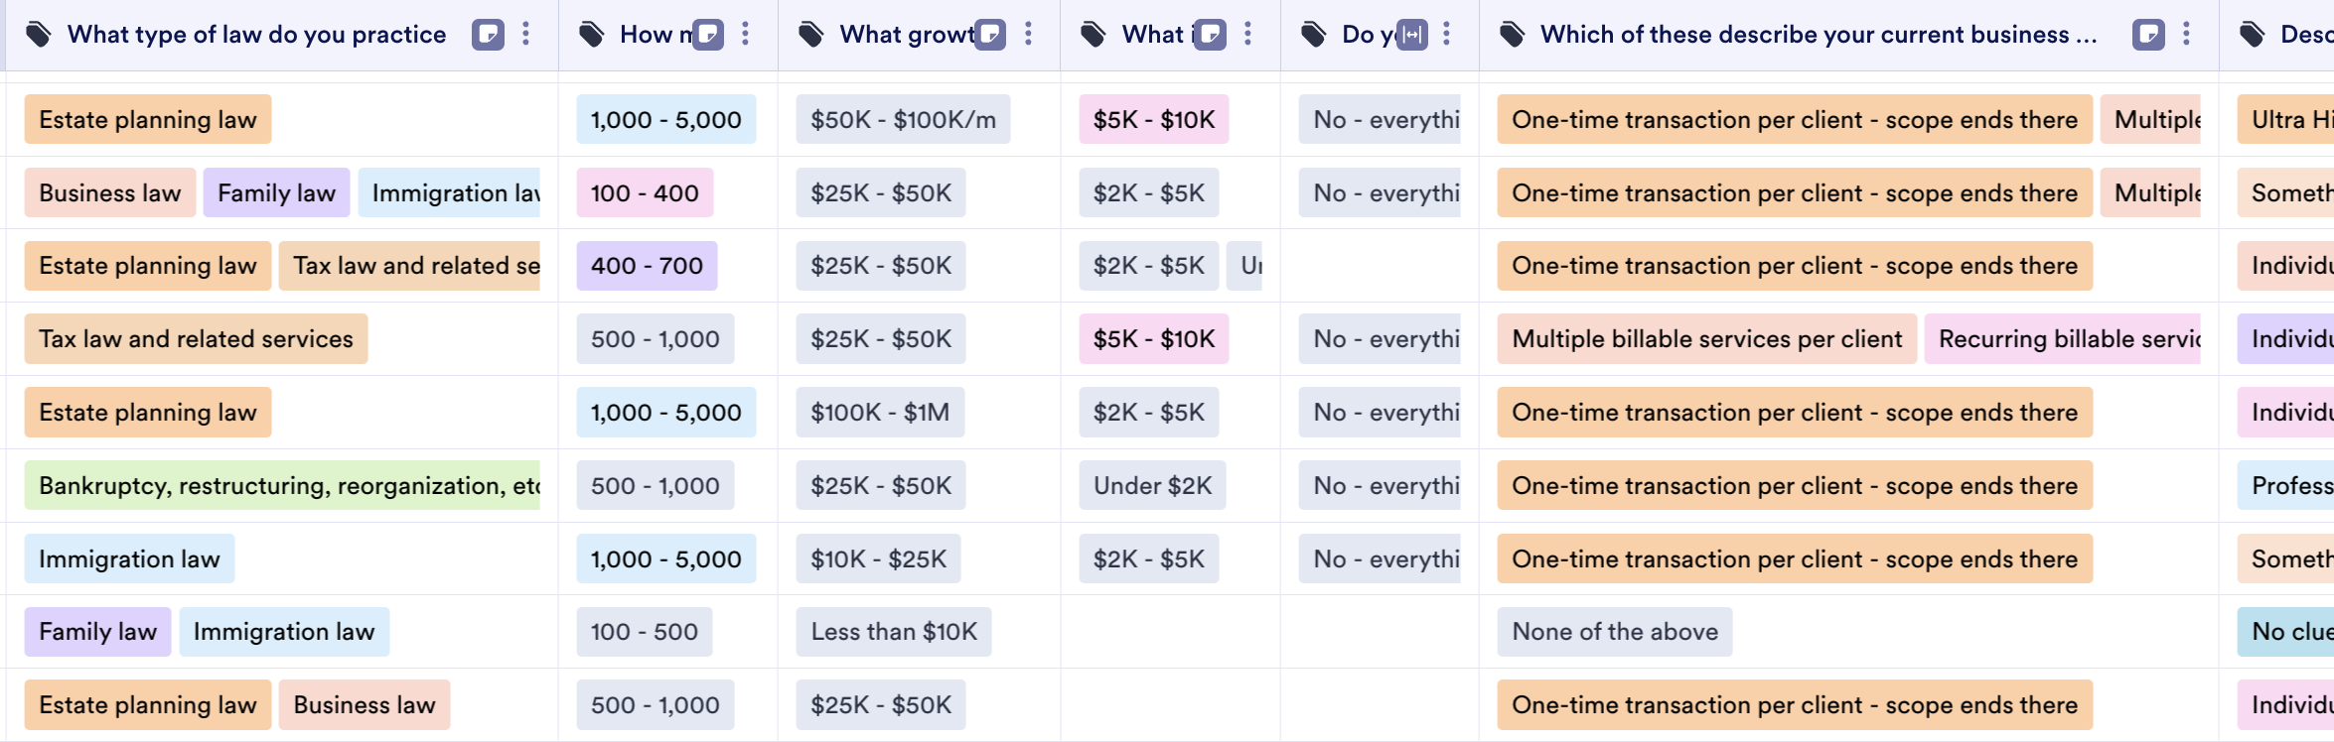
Task: Open three-dot menu for 'Do y' column
Action: (1447, 35)
